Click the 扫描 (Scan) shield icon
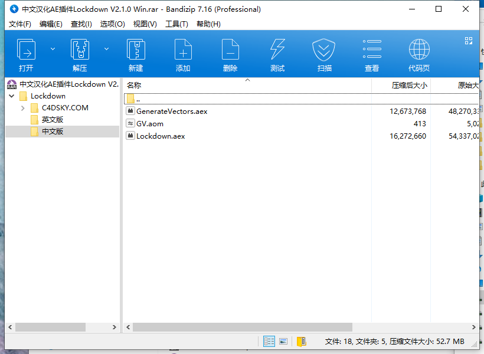The height and width of the screenshot is (354, 484). pos(323,50)
